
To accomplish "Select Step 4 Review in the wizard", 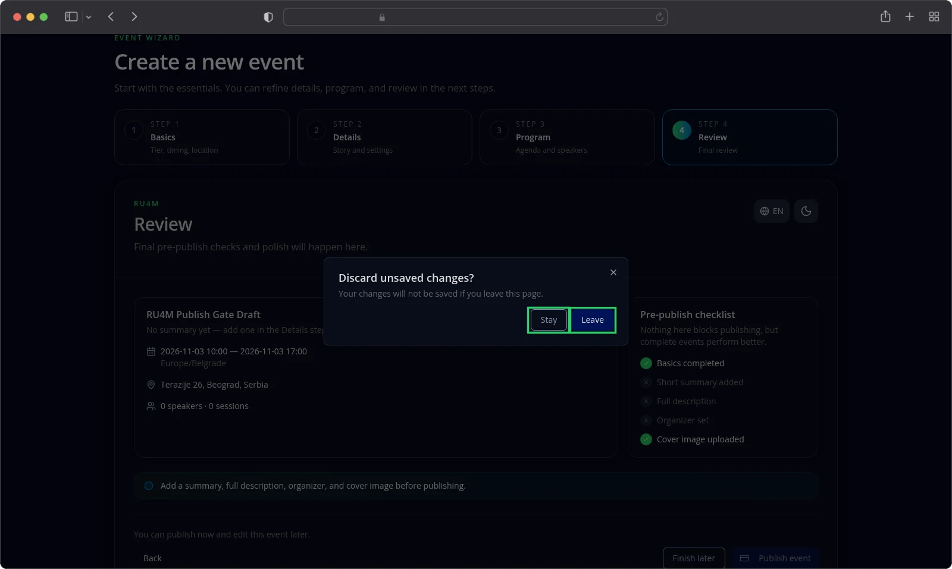I will pyautogui.click(x=750, y=137).
